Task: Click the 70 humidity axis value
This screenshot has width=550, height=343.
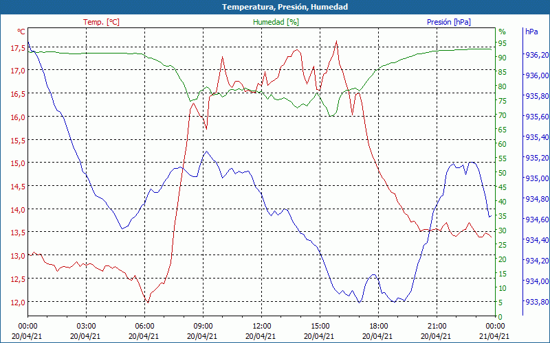Action: click(x=503, y=115)
